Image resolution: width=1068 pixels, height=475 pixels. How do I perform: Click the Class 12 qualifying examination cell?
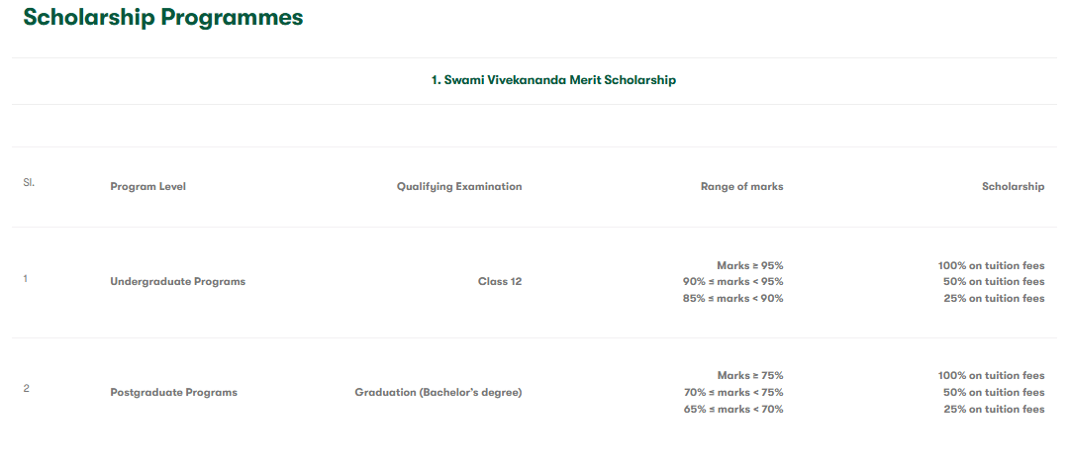pyautogui.click(x=500, y=282)
